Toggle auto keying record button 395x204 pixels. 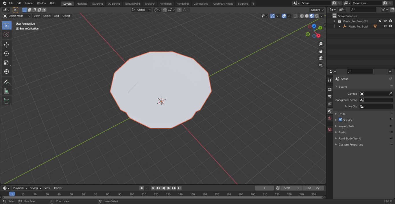(142, 188)
